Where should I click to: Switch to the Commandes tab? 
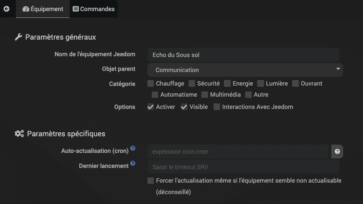(x=94, y=9)
